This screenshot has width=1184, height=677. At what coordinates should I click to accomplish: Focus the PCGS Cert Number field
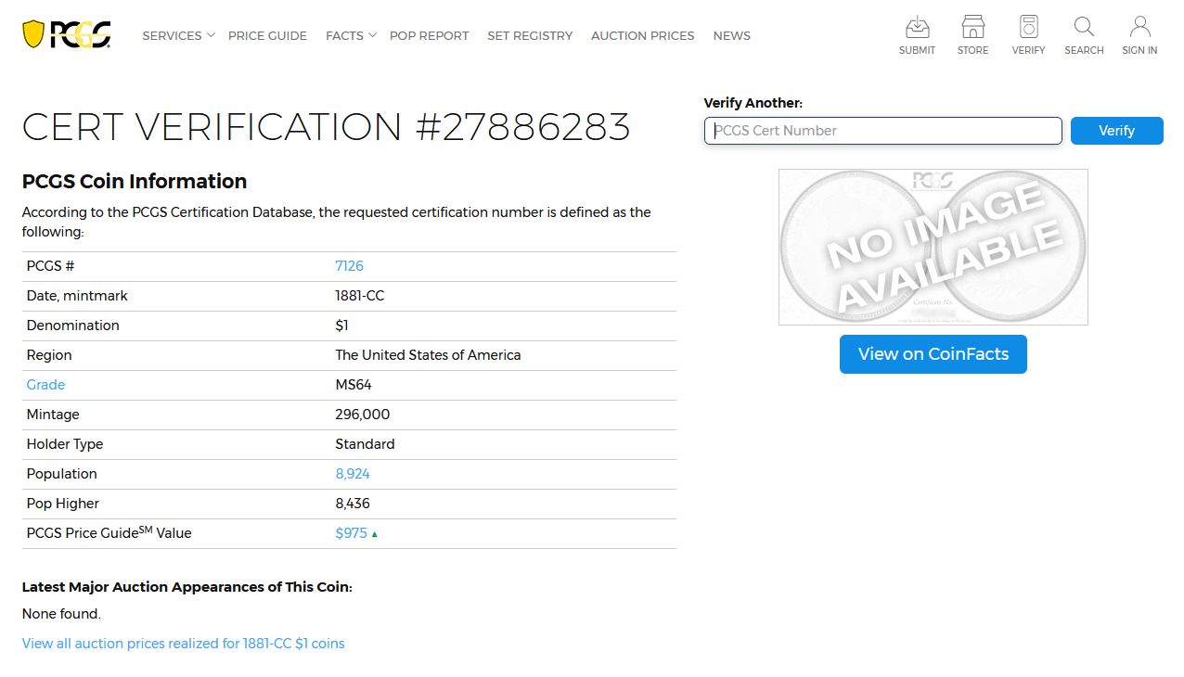[882, 131]
